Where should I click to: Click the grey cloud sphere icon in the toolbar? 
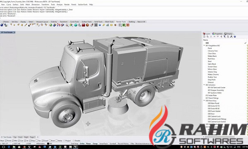pos(79,25)
